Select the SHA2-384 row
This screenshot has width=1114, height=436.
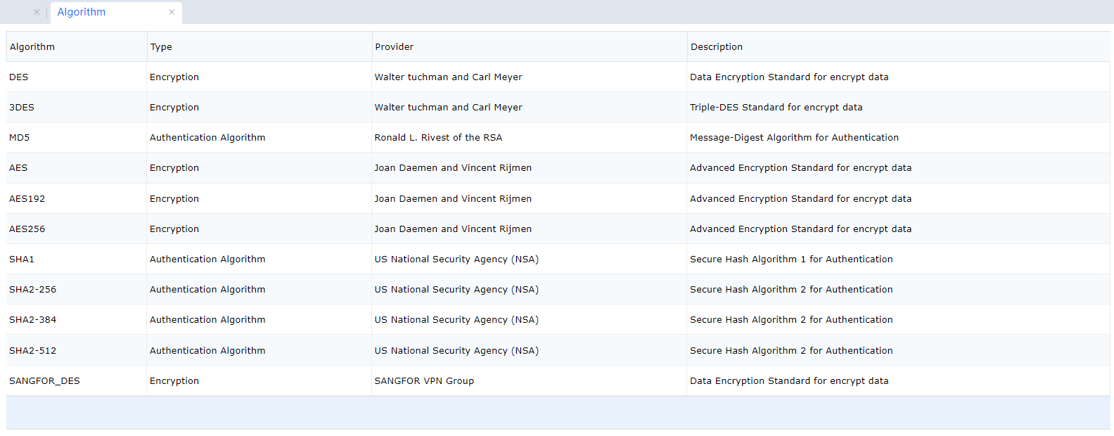[32, 320]
